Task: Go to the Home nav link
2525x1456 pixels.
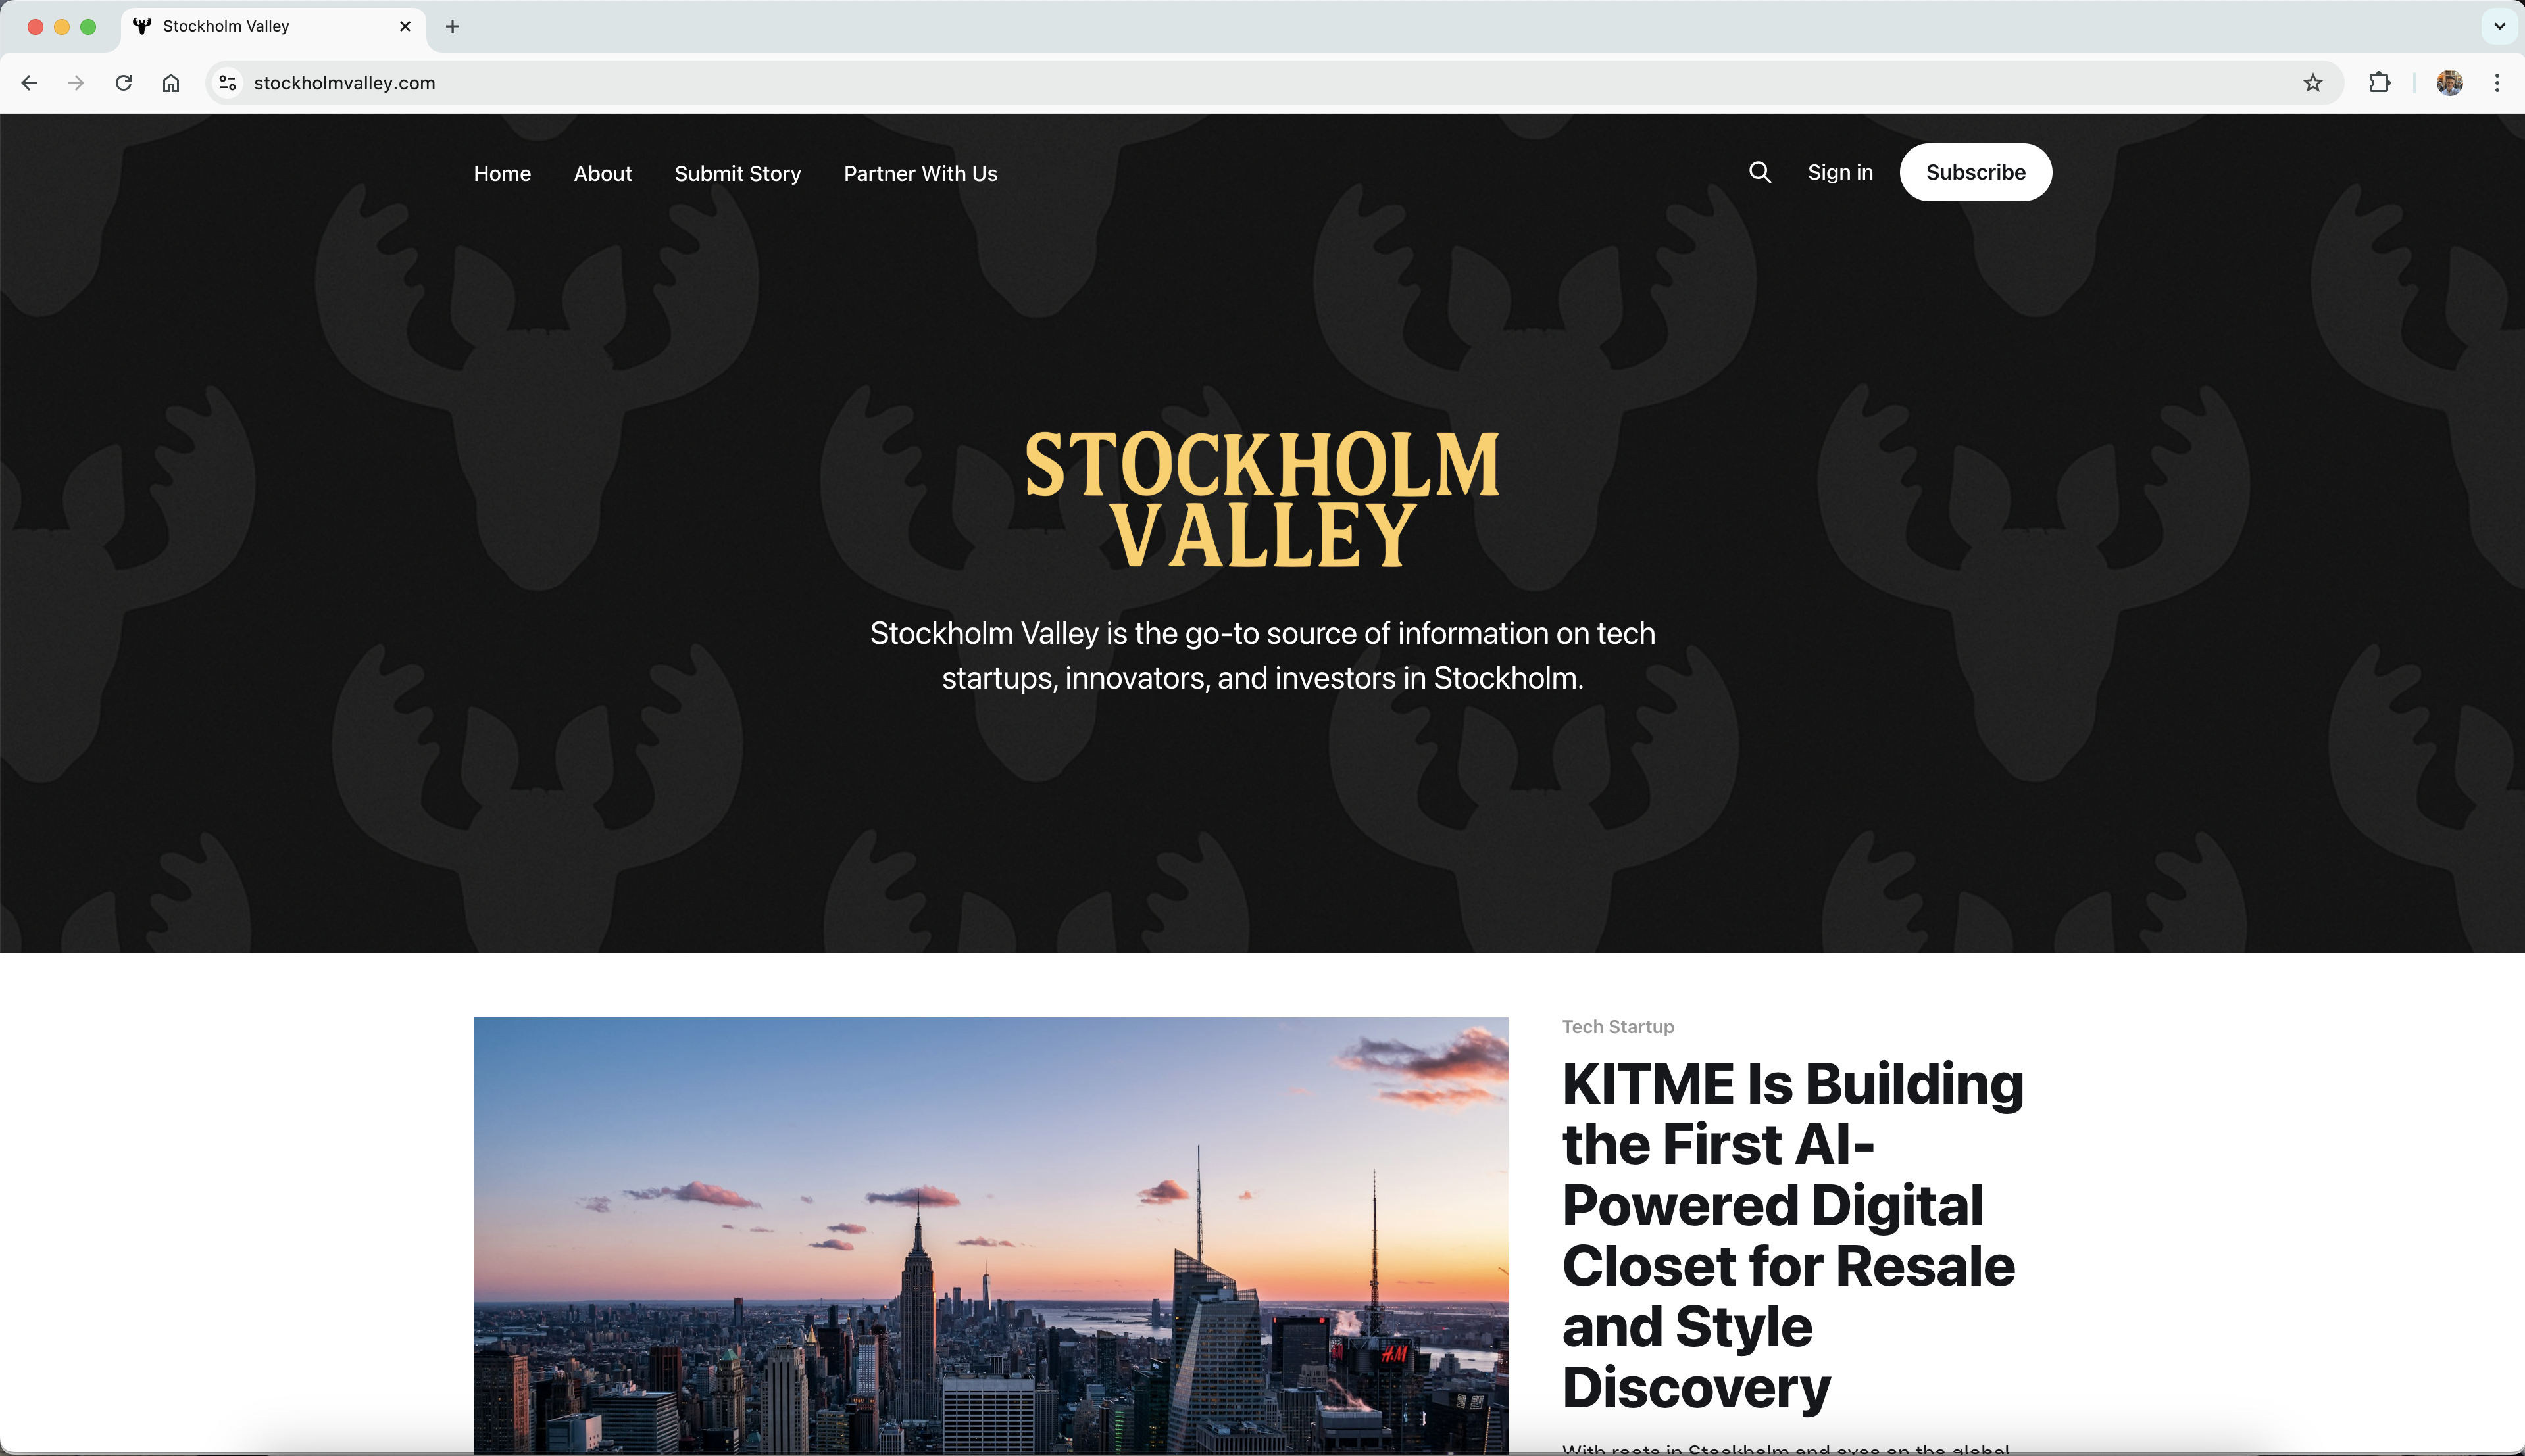Action: (x=502, y=174)
